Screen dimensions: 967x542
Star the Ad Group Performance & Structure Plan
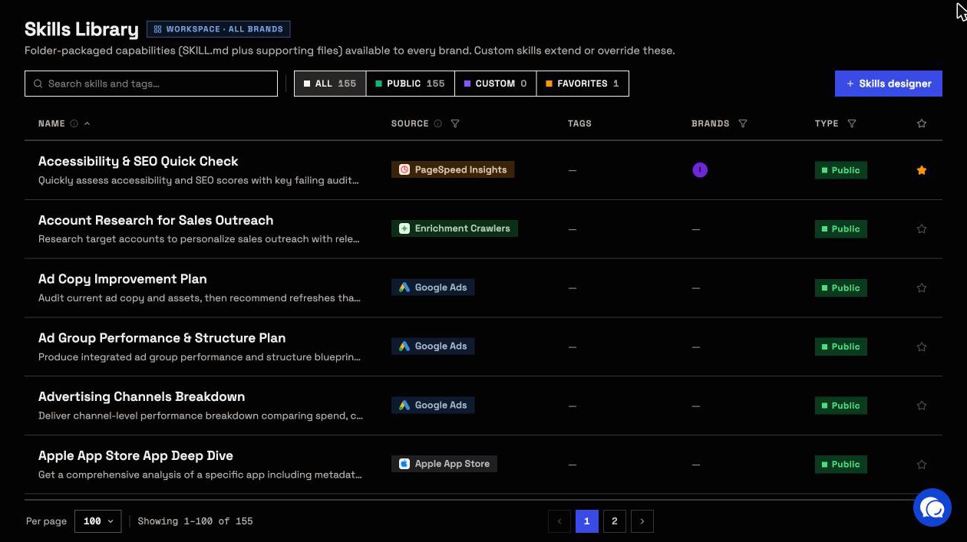[922, 347]
